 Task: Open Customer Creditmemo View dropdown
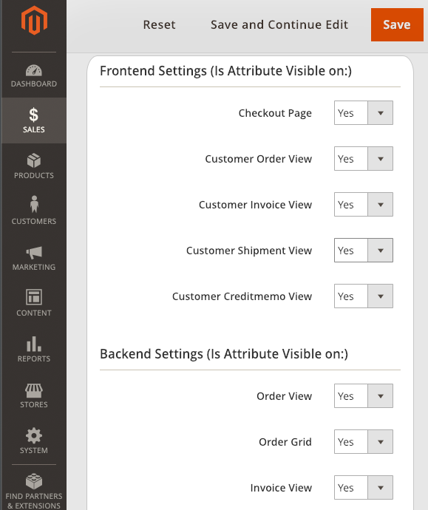(363, 296)
